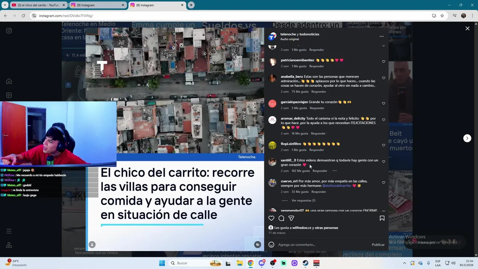
Task: Like aromas_delicity's comment
Action: [x=384, y=120]
